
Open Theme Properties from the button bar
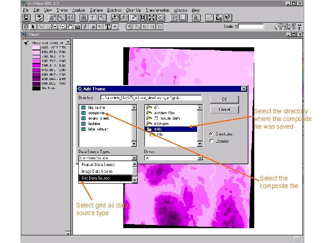tap(53, 18)
